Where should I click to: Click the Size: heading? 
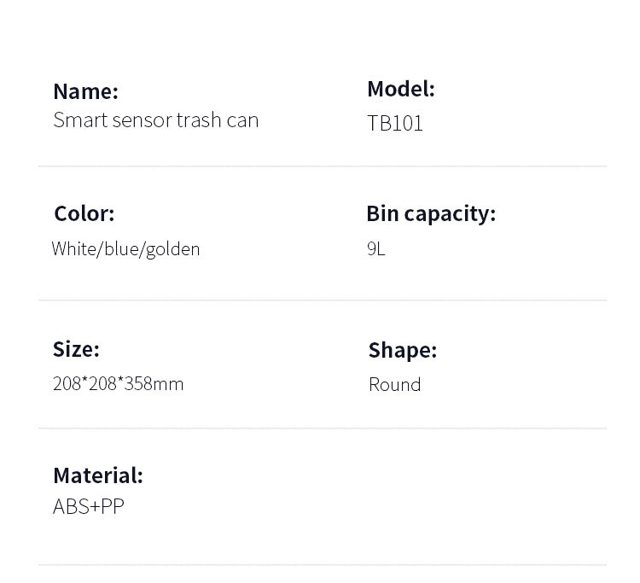click(76, 349)
